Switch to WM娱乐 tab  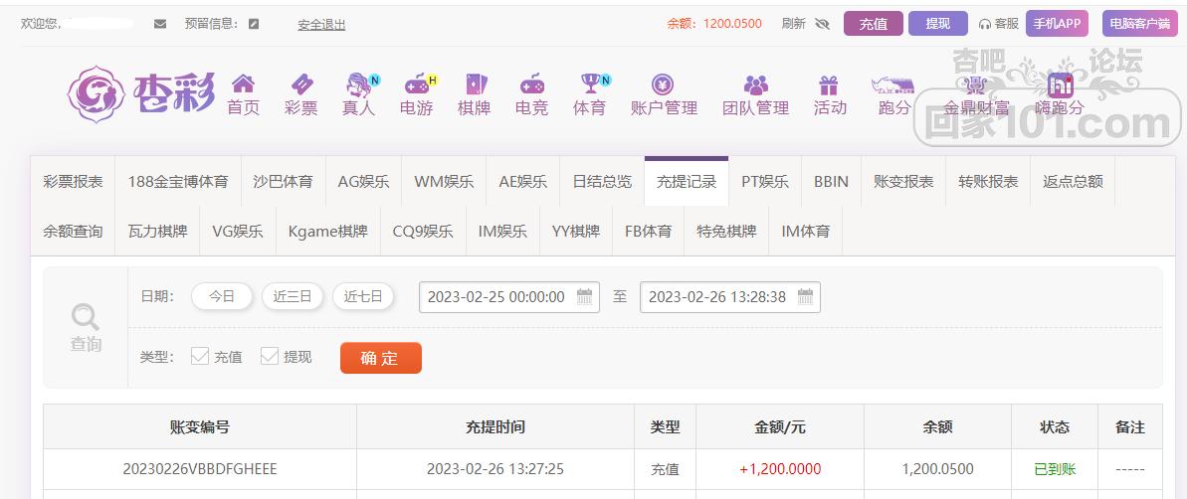click(444, 182)
